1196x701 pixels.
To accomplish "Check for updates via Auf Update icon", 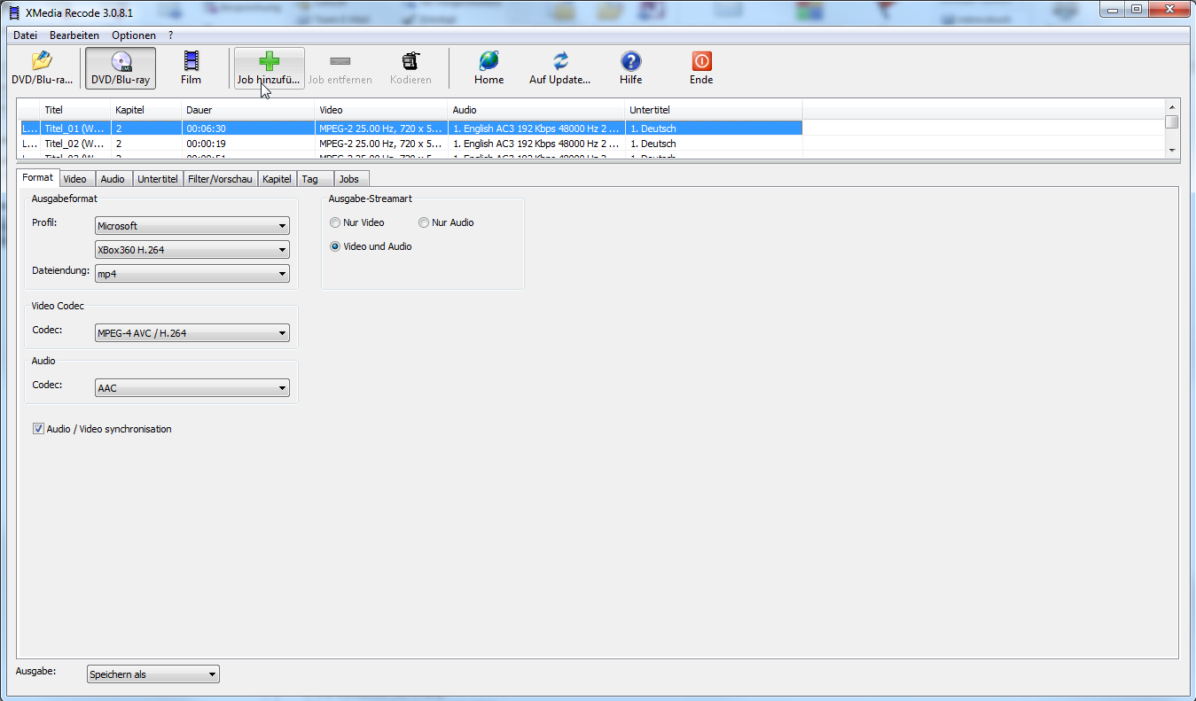I will (x=559, y=61).
